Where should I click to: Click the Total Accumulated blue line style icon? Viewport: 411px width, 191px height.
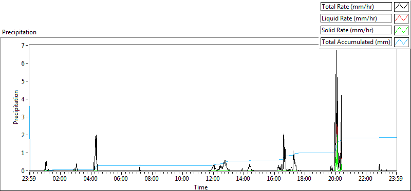(402, 42)
